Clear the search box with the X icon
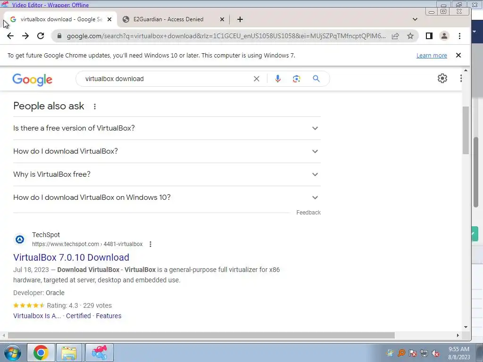483x362 pixels. pyautogui.click(x=256, y=79)
